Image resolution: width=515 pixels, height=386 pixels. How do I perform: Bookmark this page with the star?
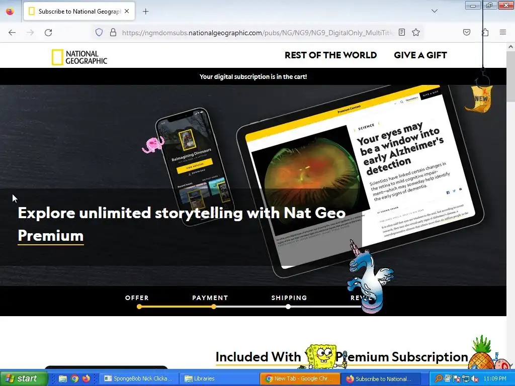416,32
